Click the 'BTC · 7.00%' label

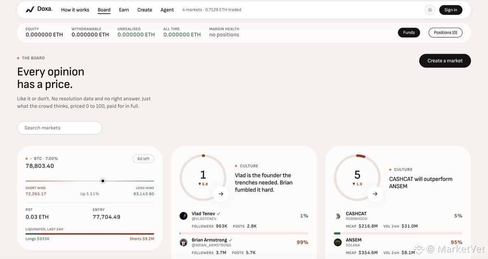46,158
